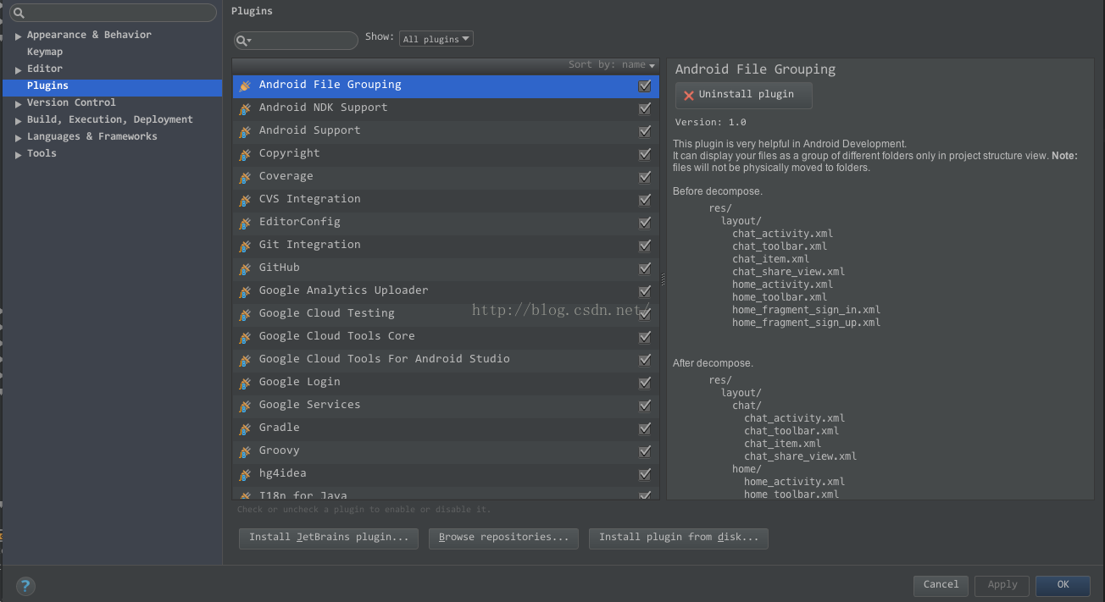The width and height of the screenshot is (1105, 602).
Task: Click the settings search magnifier icon
Action: pos(19,13)
